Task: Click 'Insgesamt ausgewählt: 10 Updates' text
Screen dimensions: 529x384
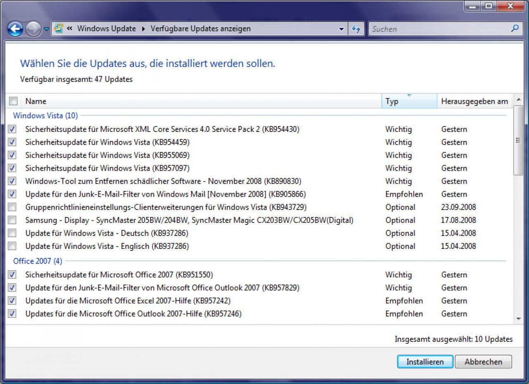Action: click(x=454, y=339)
